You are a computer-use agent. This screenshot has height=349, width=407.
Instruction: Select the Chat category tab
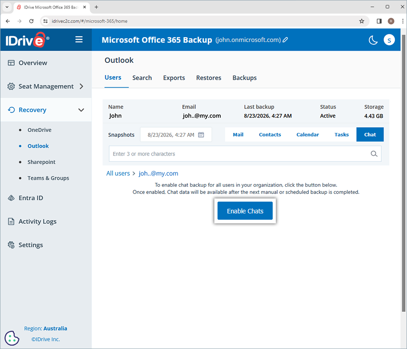[x=370, y=135]
